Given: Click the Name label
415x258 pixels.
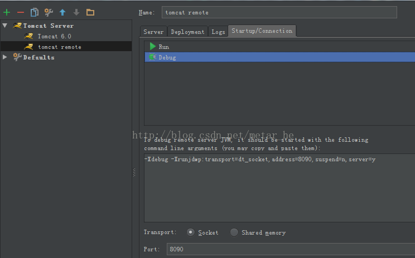Looking at the screenshot, I should (147, 12).
